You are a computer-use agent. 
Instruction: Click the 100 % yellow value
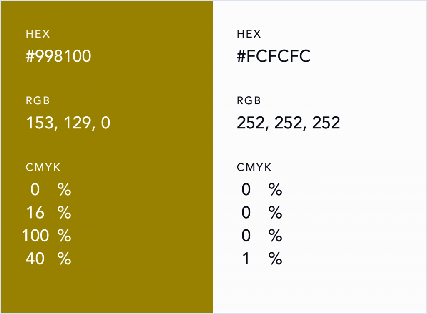[x=47, y=236]
